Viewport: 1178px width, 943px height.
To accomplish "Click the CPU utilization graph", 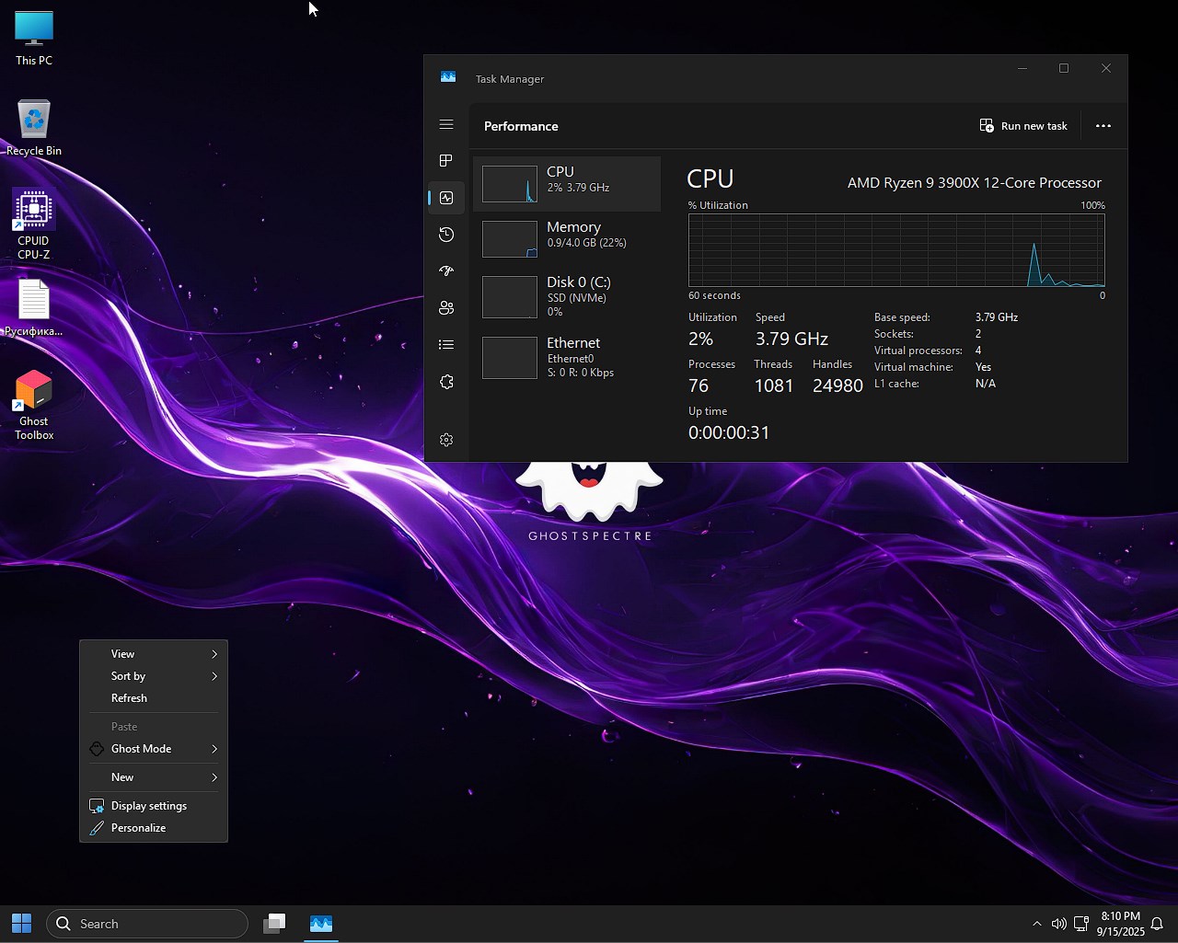I will [895, 250].
